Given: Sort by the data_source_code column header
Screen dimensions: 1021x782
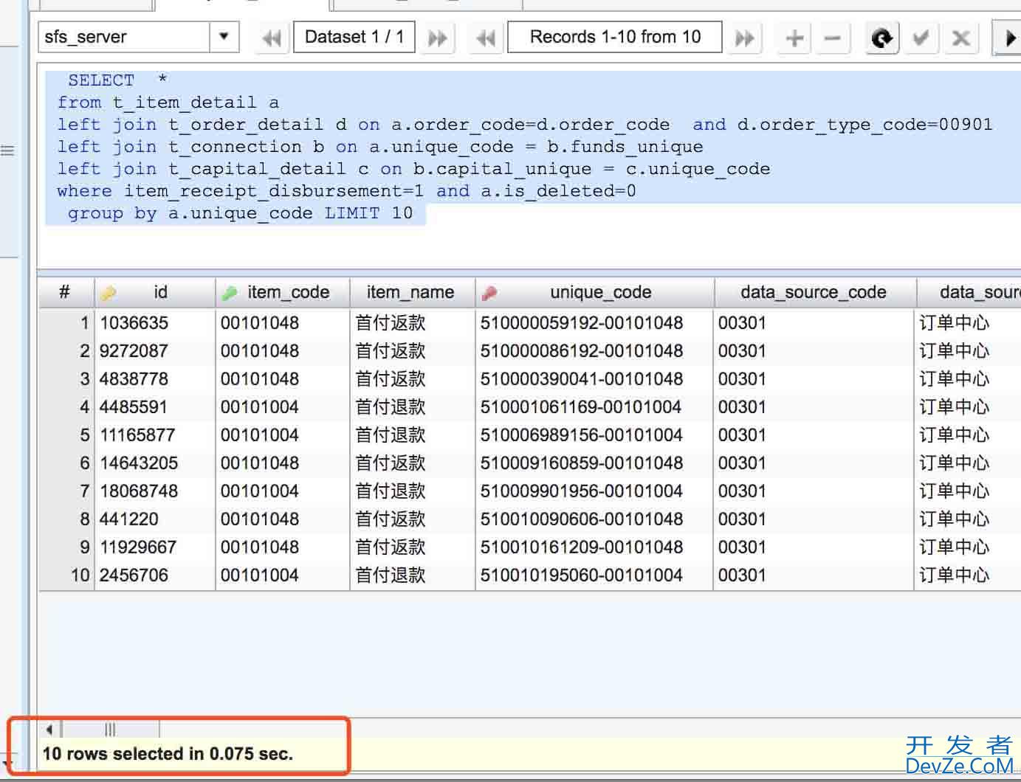Looking at the screenshot, I should pyautogui.click(x=814, y=293).
